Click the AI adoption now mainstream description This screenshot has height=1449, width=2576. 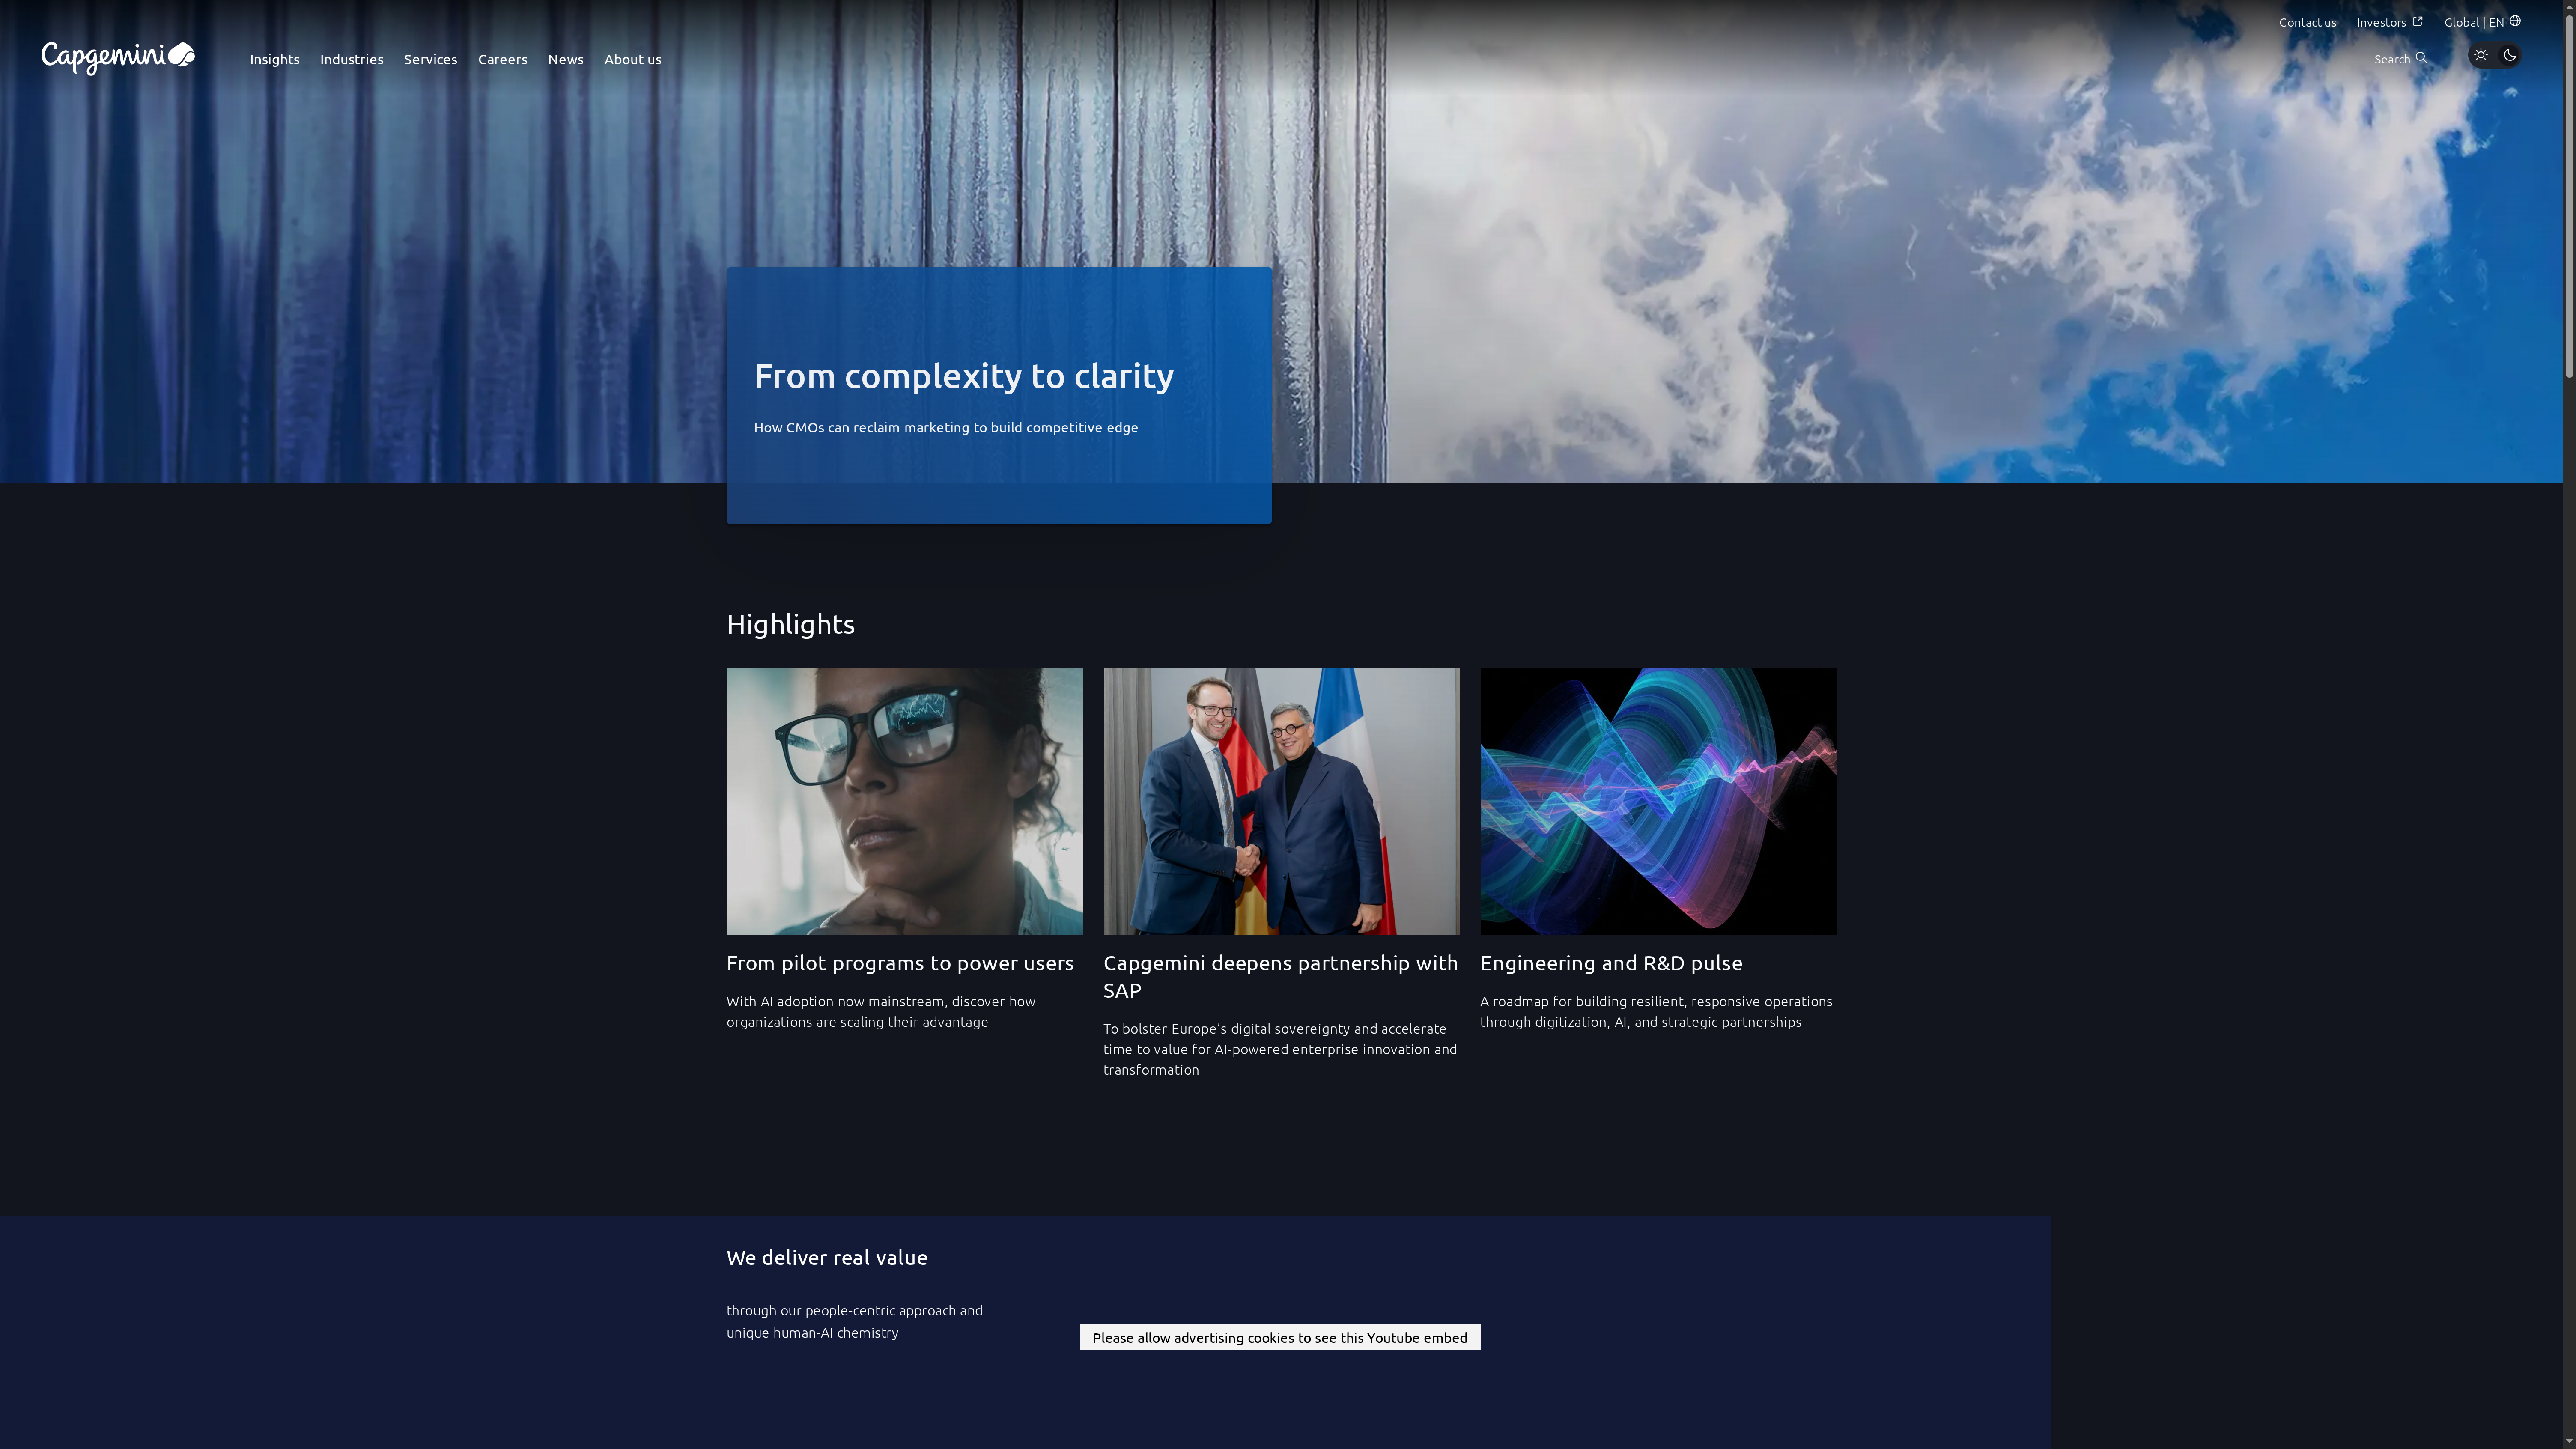[881, 1011]
